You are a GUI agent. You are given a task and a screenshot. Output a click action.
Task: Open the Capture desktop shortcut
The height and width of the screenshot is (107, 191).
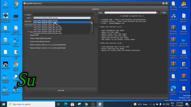click(x=16, y=17)
